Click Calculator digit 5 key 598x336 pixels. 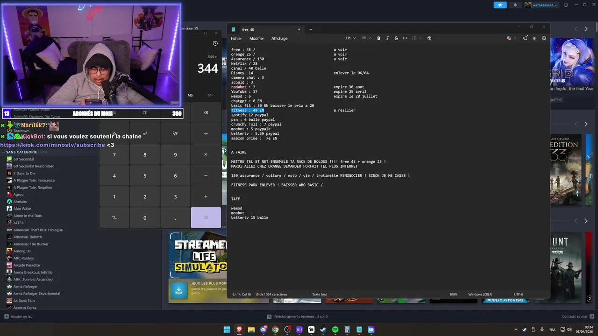[145, 175]
